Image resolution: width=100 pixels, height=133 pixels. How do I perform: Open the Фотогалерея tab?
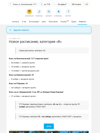tap(34, 22)
